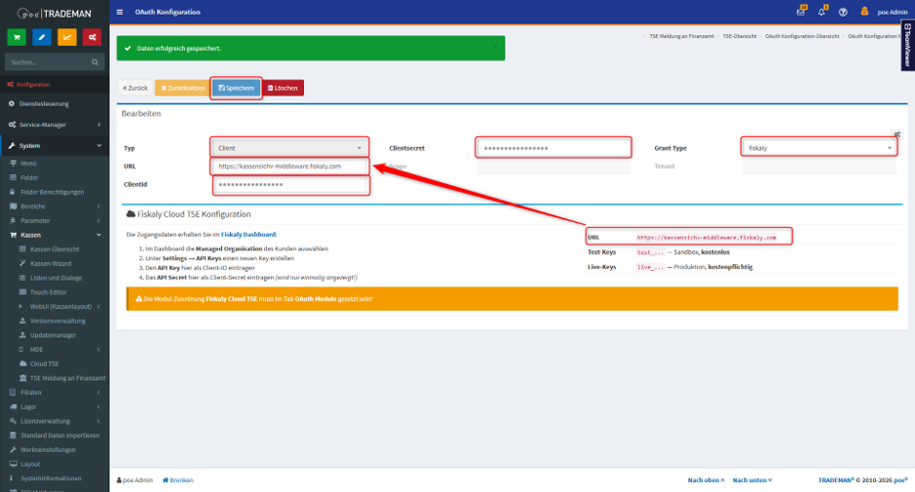Open the orange chart statistics icon
The image size is (915, 492).
67,37
